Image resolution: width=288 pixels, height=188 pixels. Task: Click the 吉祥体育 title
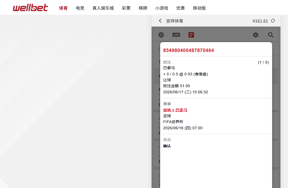click(175, 21)
